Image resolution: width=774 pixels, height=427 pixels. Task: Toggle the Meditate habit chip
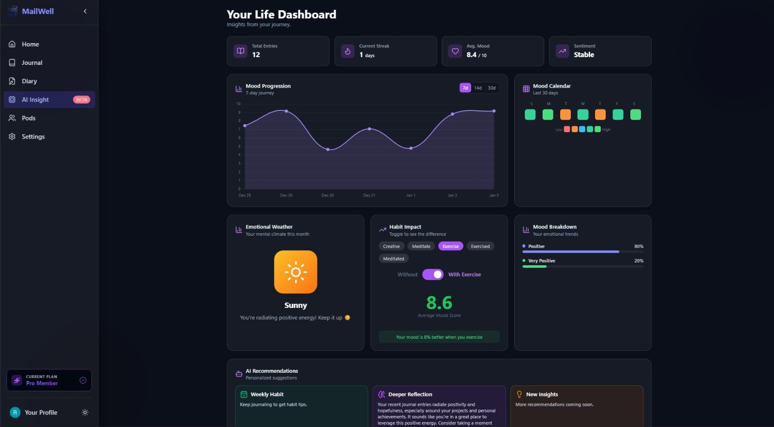pyautogui.click(x=421, y=246)
